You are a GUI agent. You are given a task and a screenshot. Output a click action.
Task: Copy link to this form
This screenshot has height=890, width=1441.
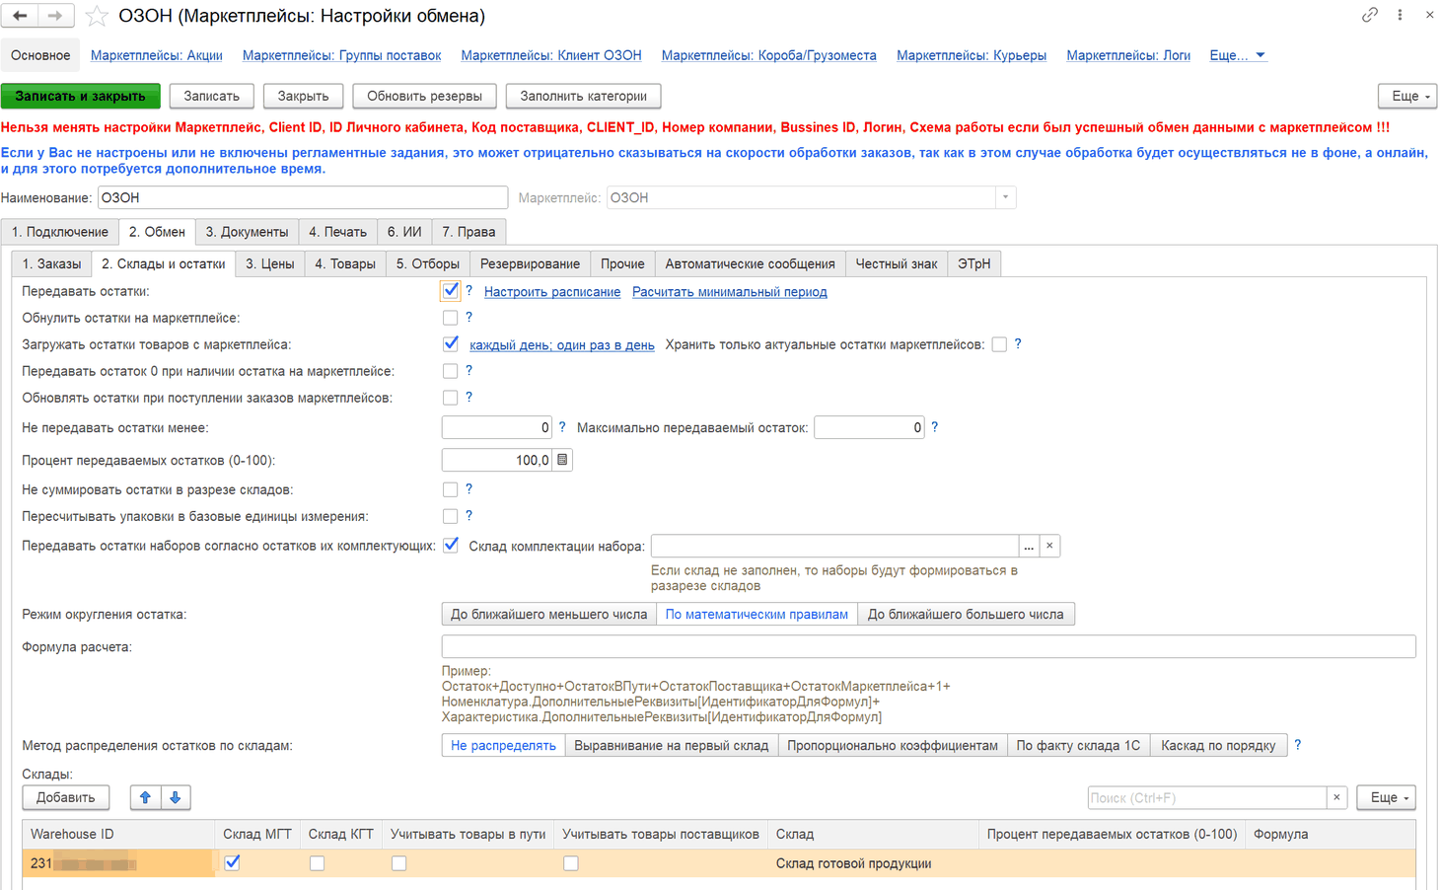coord(1370,15)
